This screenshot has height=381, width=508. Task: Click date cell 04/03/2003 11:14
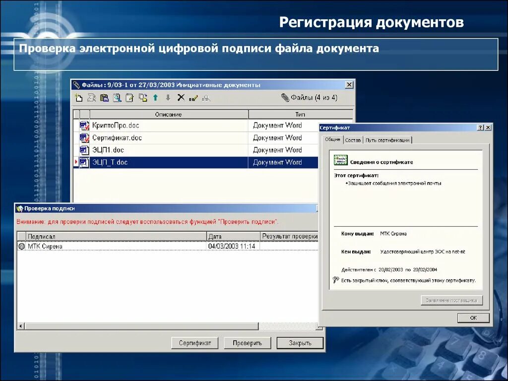232,246
